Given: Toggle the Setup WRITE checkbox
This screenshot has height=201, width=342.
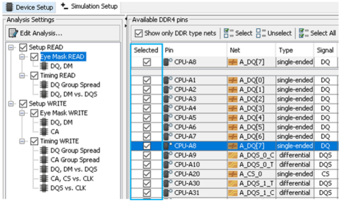Looking at the screenshot, I should (x=23, y=104).
